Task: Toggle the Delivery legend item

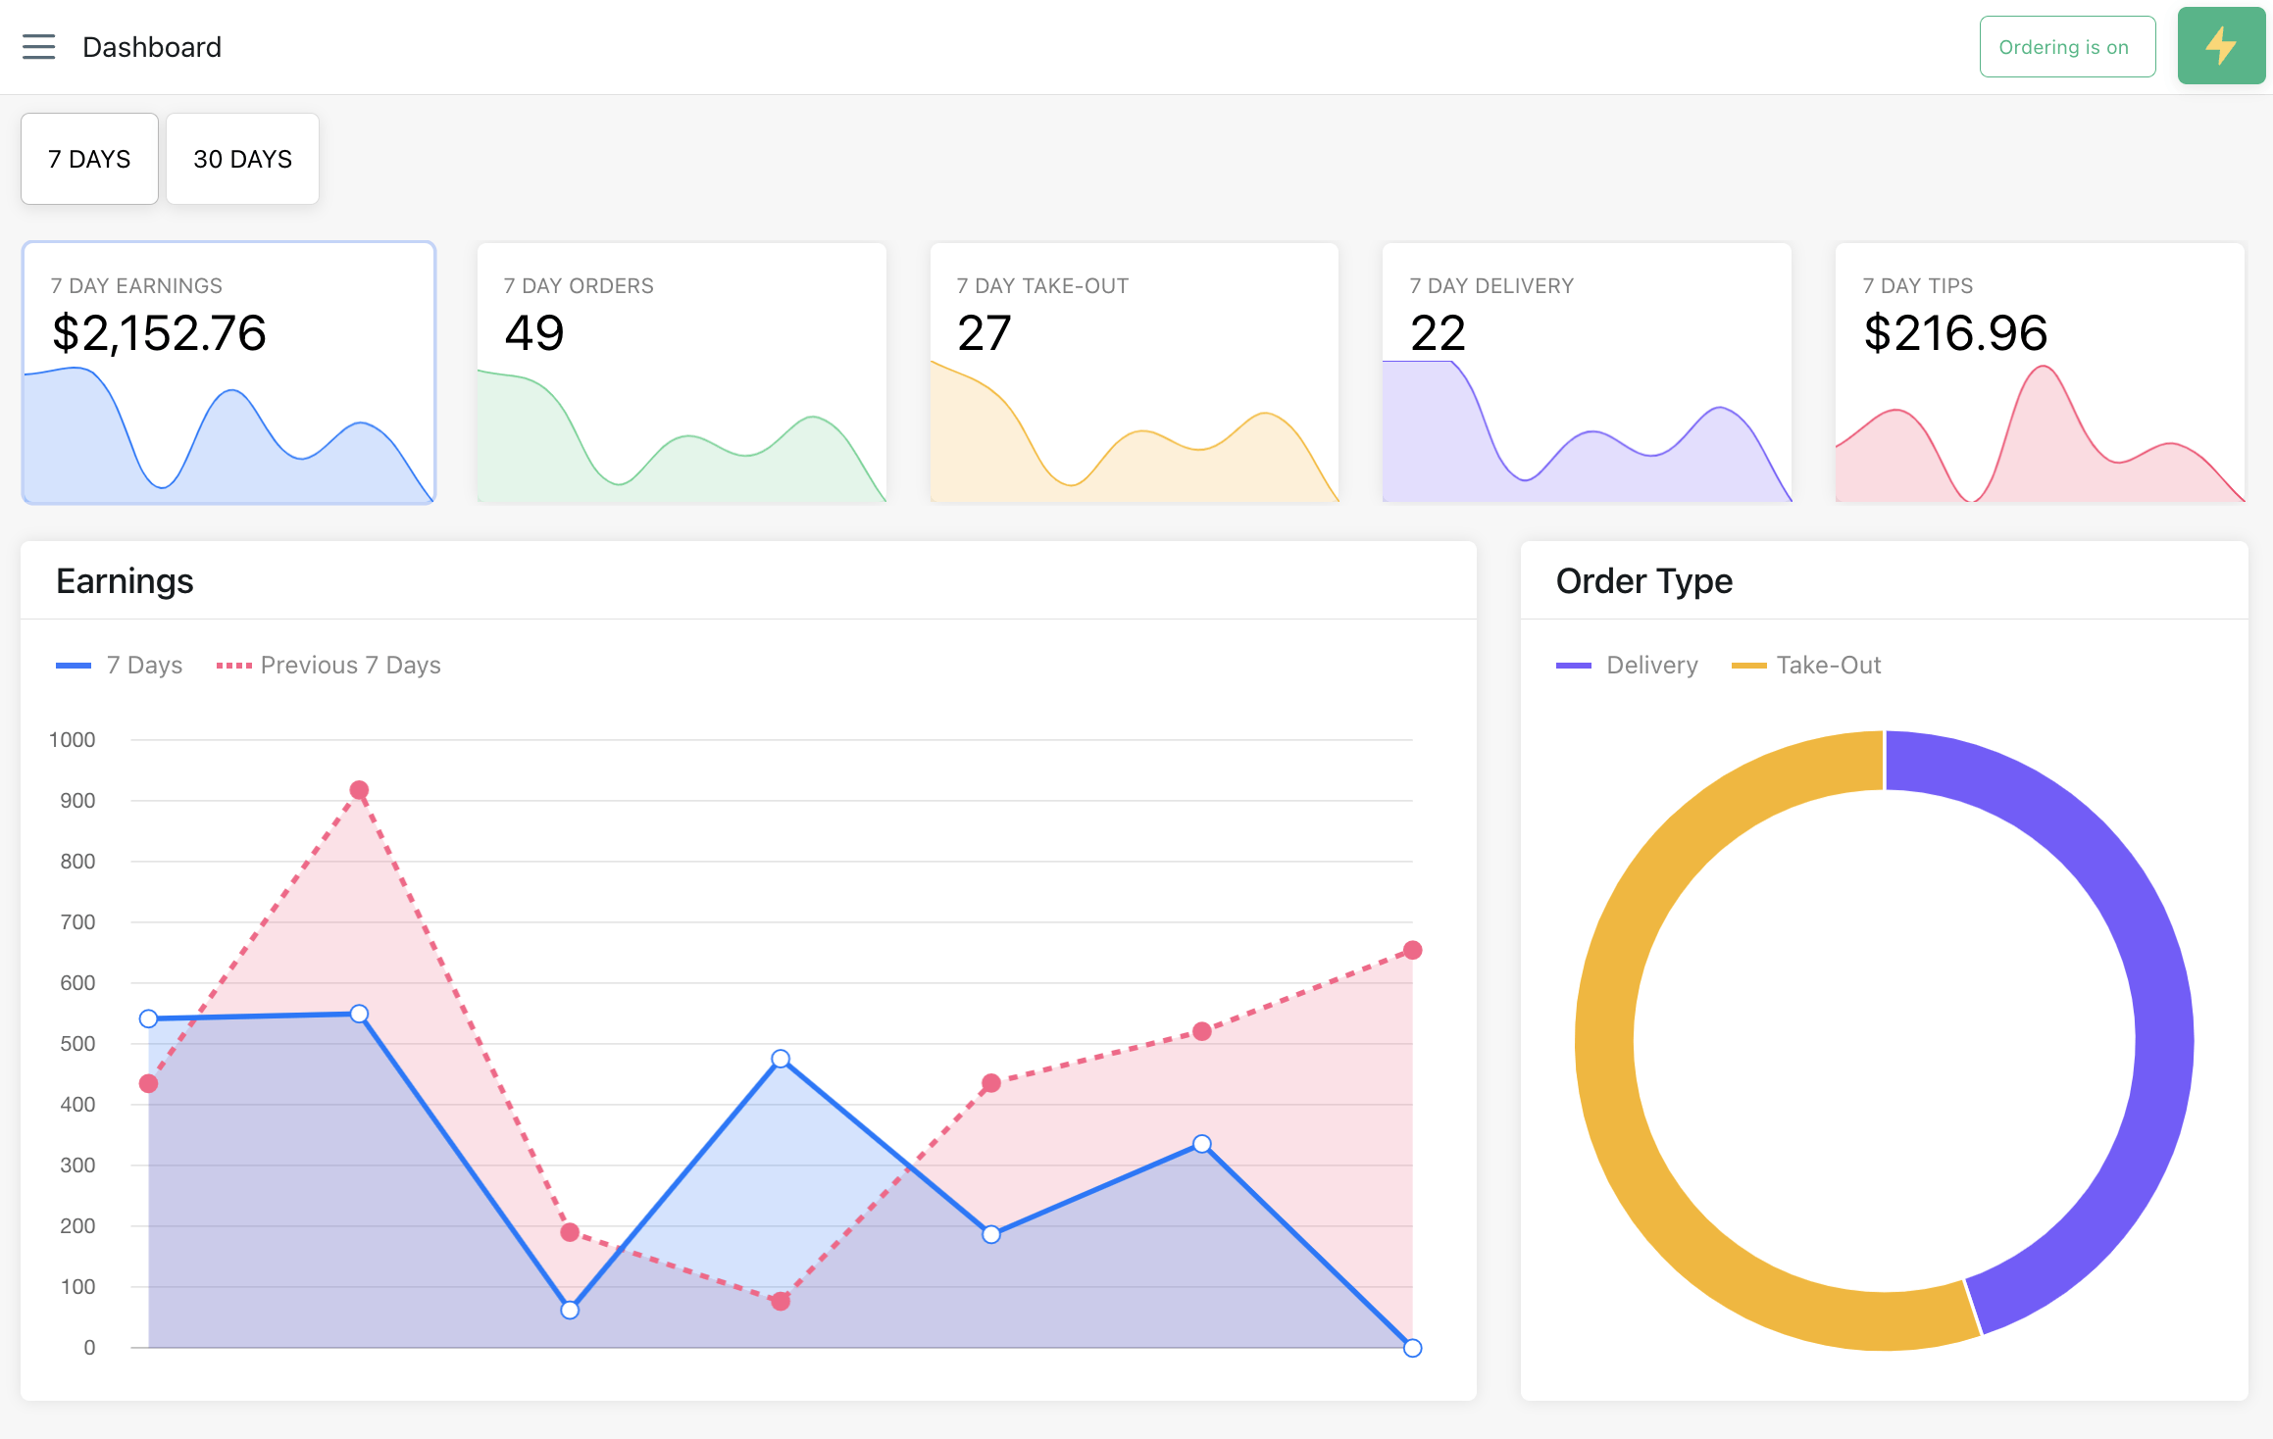Action: tap(1627, 665)
